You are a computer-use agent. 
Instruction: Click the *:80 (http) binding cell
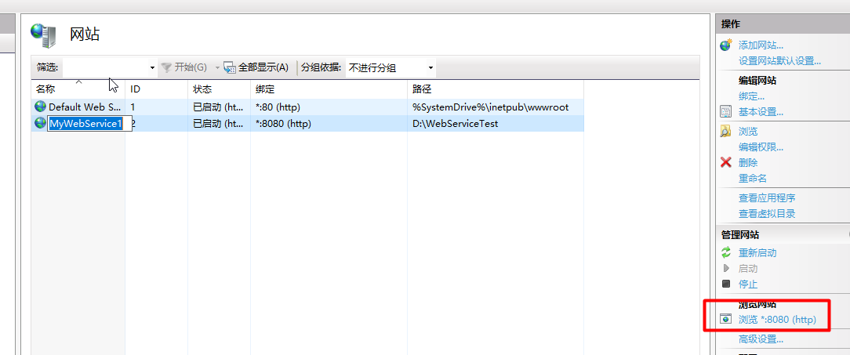click(278, 107)
